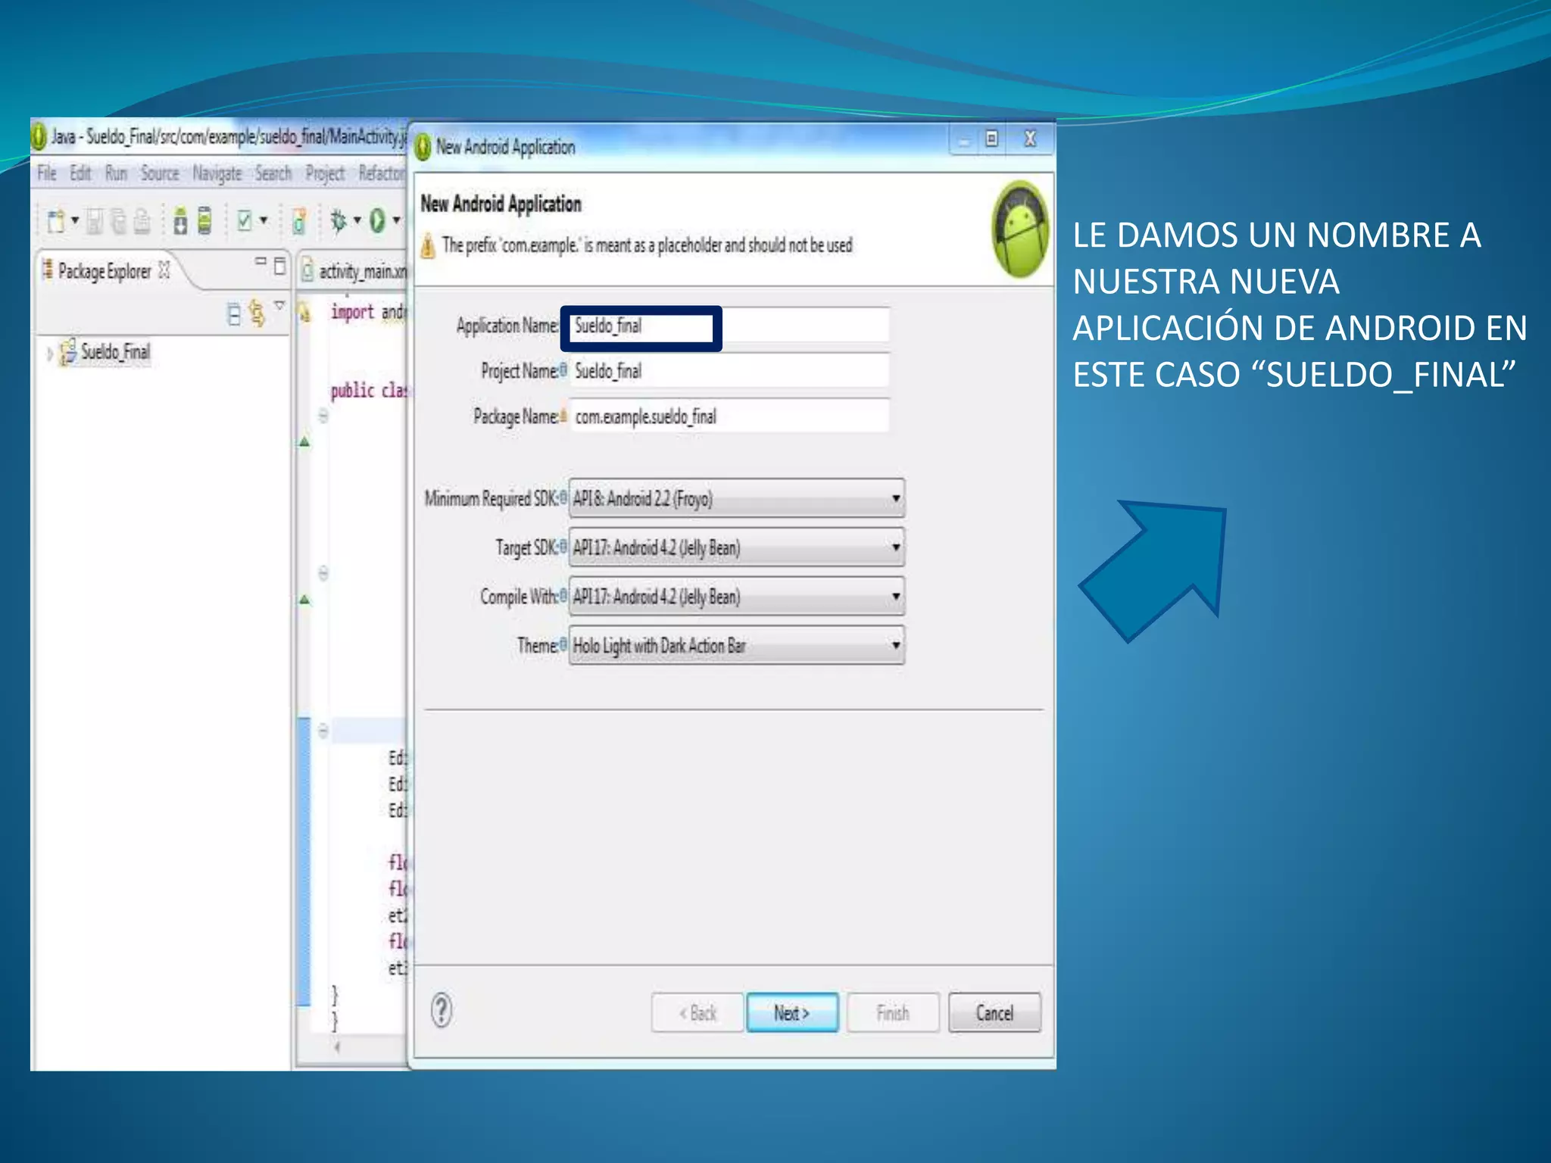Image resolution: width=1551 pixels, height=1163 pixels.
Task: Click the Cancel button
Action: click(x=994, y=1012)
